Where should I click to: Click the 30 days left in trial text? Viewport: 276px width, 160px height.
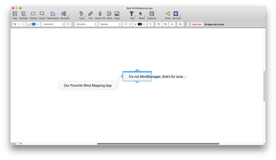pos(214,25)
